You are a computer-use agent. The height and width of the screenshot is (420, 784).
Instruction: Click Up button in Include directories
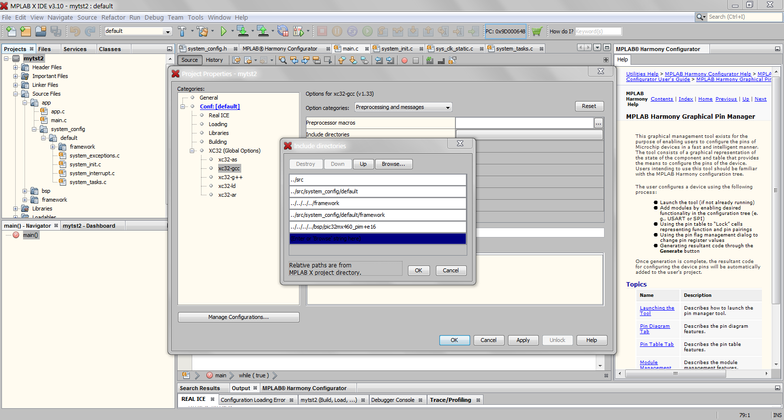(363, 164)
